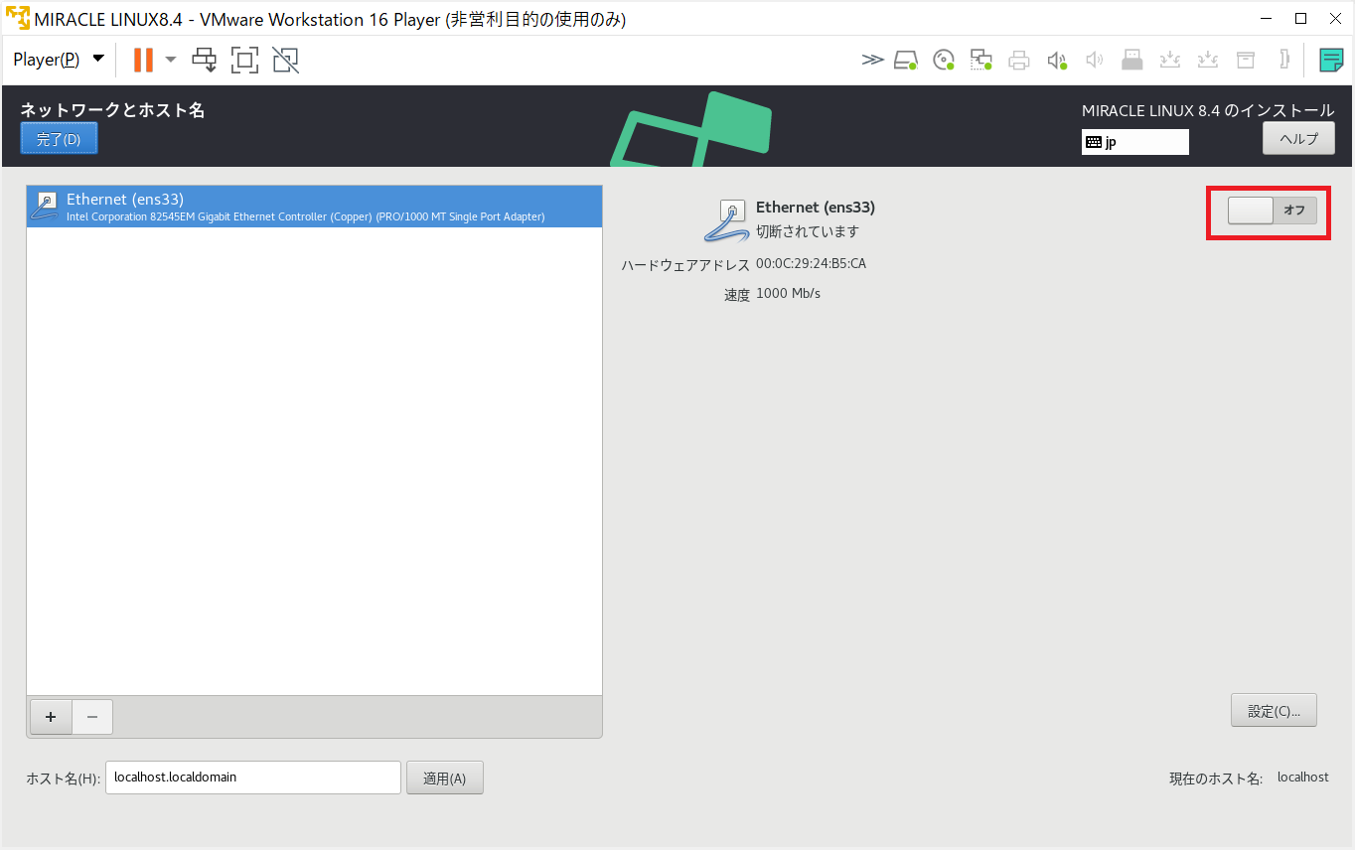The image size is (1355, 850).
Task: Click the 完了(D) done button
Action: [59, 139]
